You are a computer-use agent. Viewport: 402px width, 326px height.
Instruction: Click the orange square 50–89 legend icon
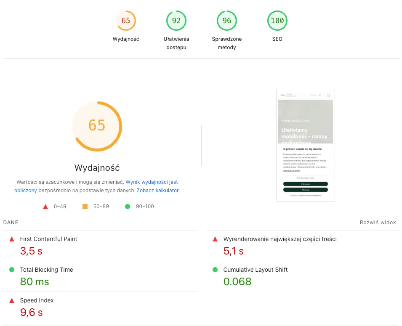click(x=85, y=207)
